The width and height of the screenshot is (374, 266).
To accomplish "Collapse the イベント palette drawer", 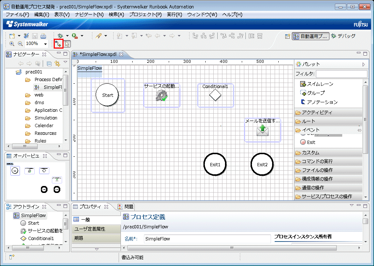I will pyautogui.click(x=328, y=130).
